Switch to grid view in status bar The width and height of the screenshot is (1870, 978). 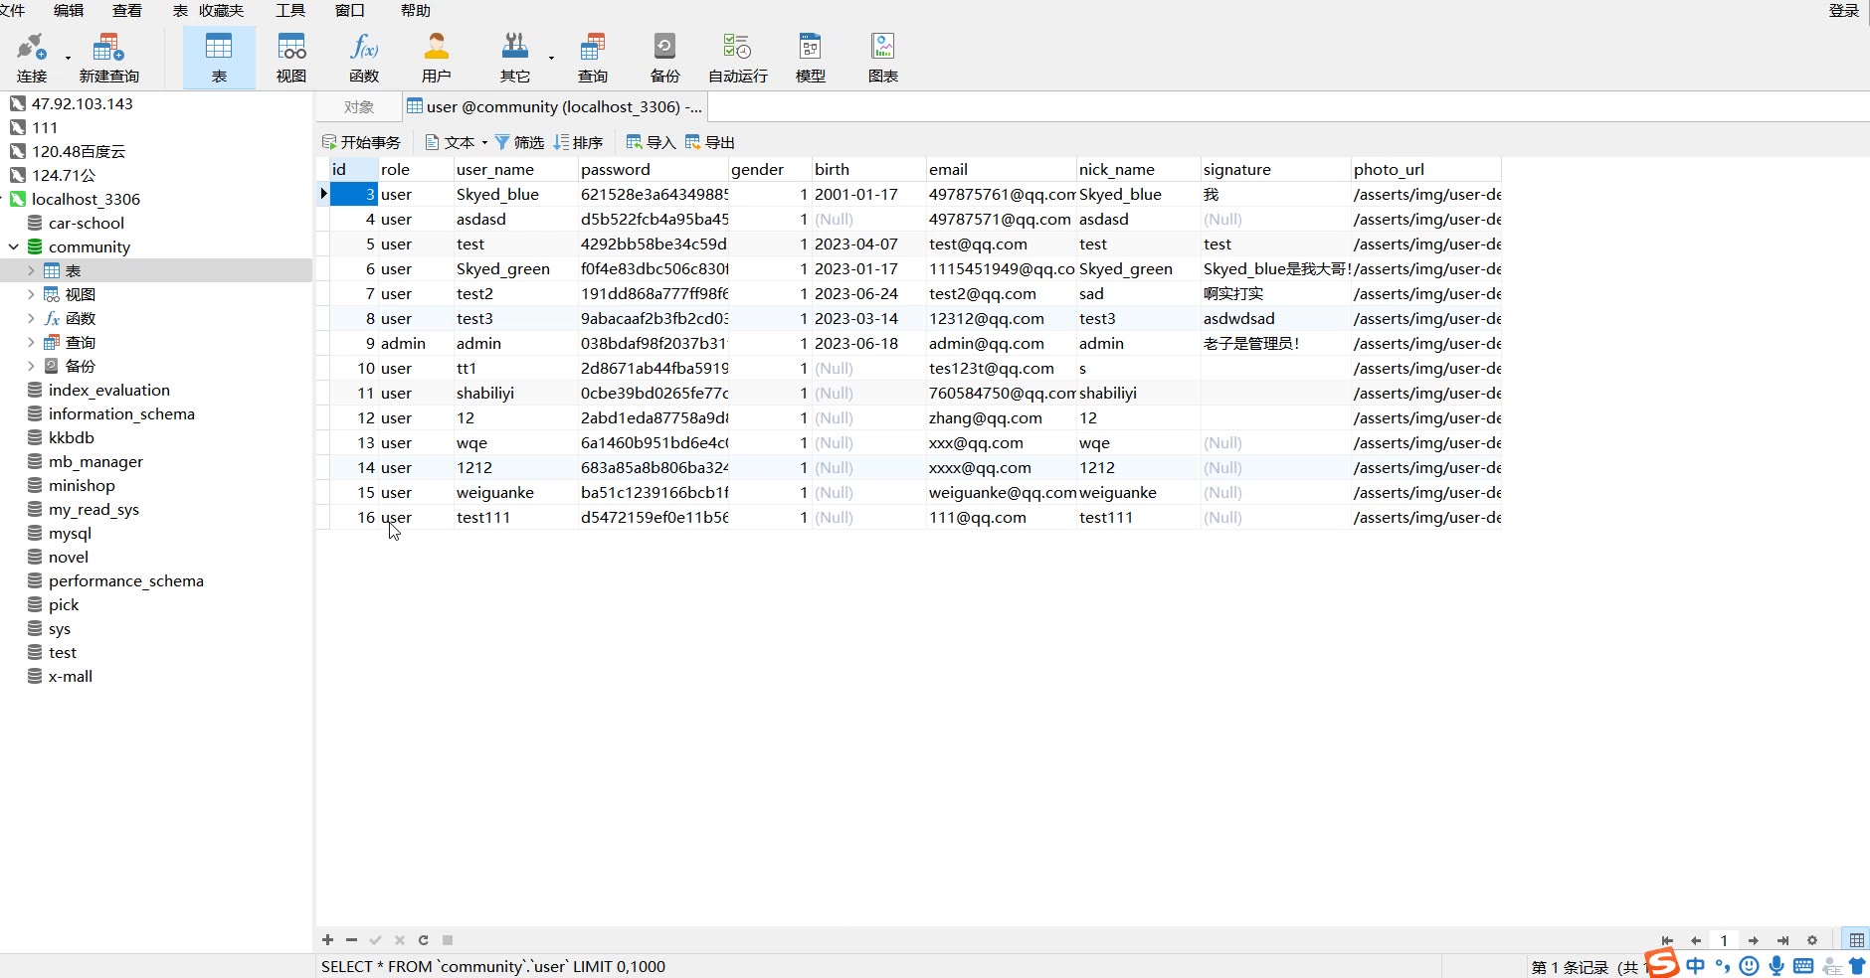[x=1856, y=940]
